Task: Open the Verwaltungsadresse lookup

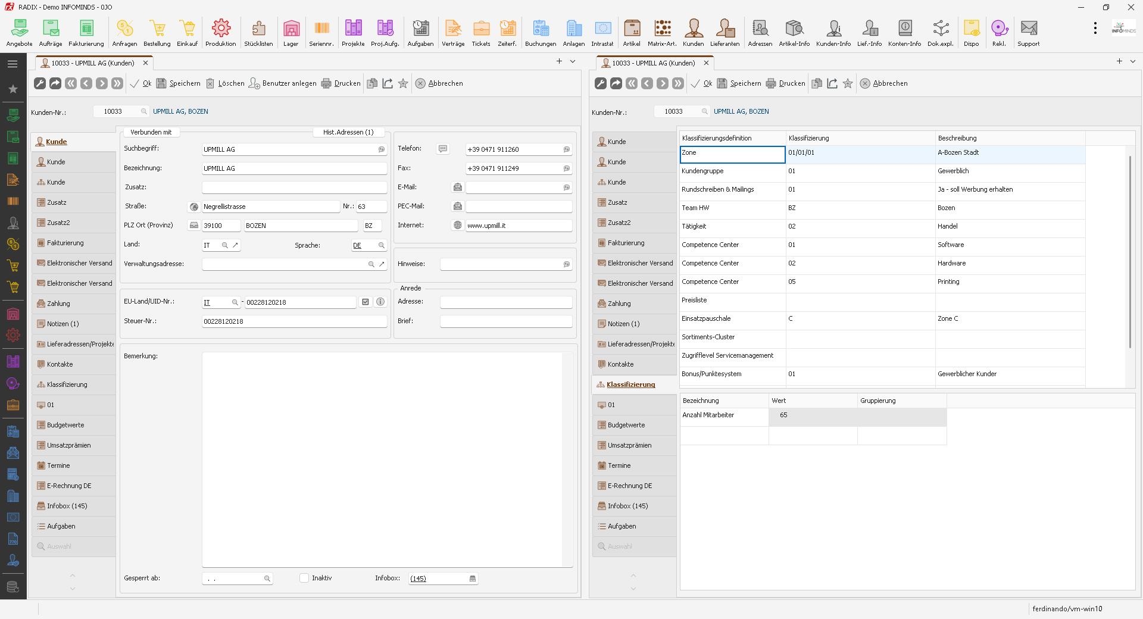Action: point(371,264)
